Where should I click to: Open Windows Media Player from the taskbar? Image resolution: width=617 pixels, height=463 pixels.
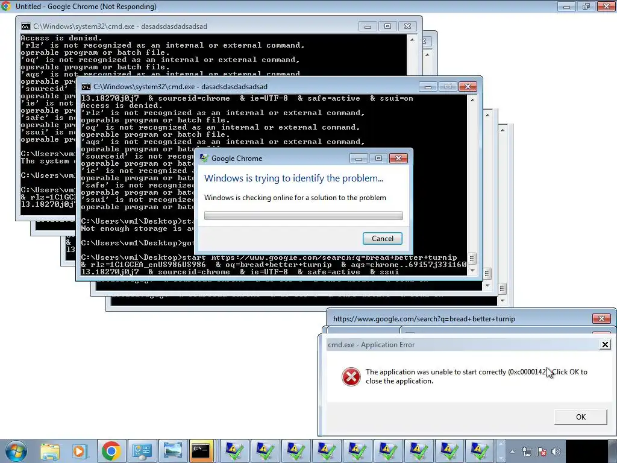[79, 451]
